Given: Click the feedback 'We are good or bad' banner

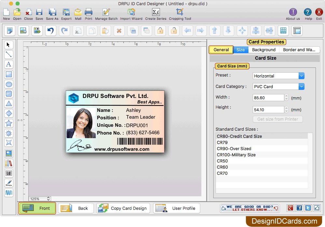Looking at the screenshot, I should click(x=250, y=208).
